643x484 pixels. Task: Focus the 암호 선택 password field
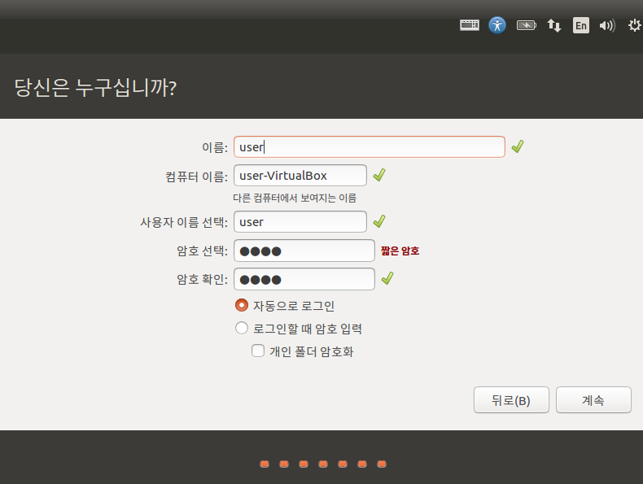point(304,251)
